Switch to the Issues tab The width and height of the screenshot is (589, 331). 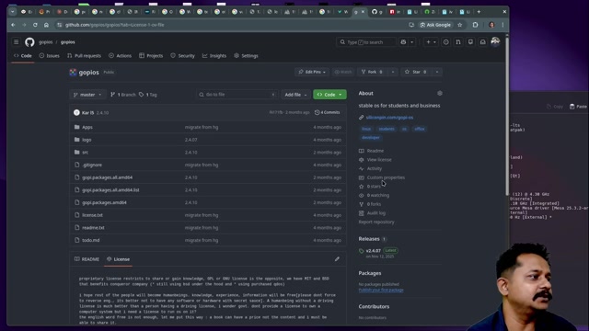click(x=49, y=55)
